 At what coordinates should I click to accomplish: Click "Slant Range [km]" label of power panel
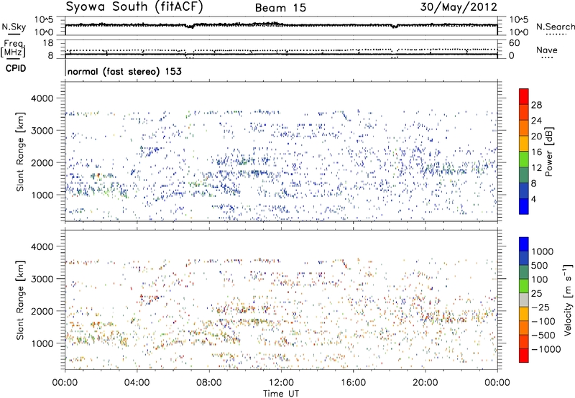tap(20, 152)
